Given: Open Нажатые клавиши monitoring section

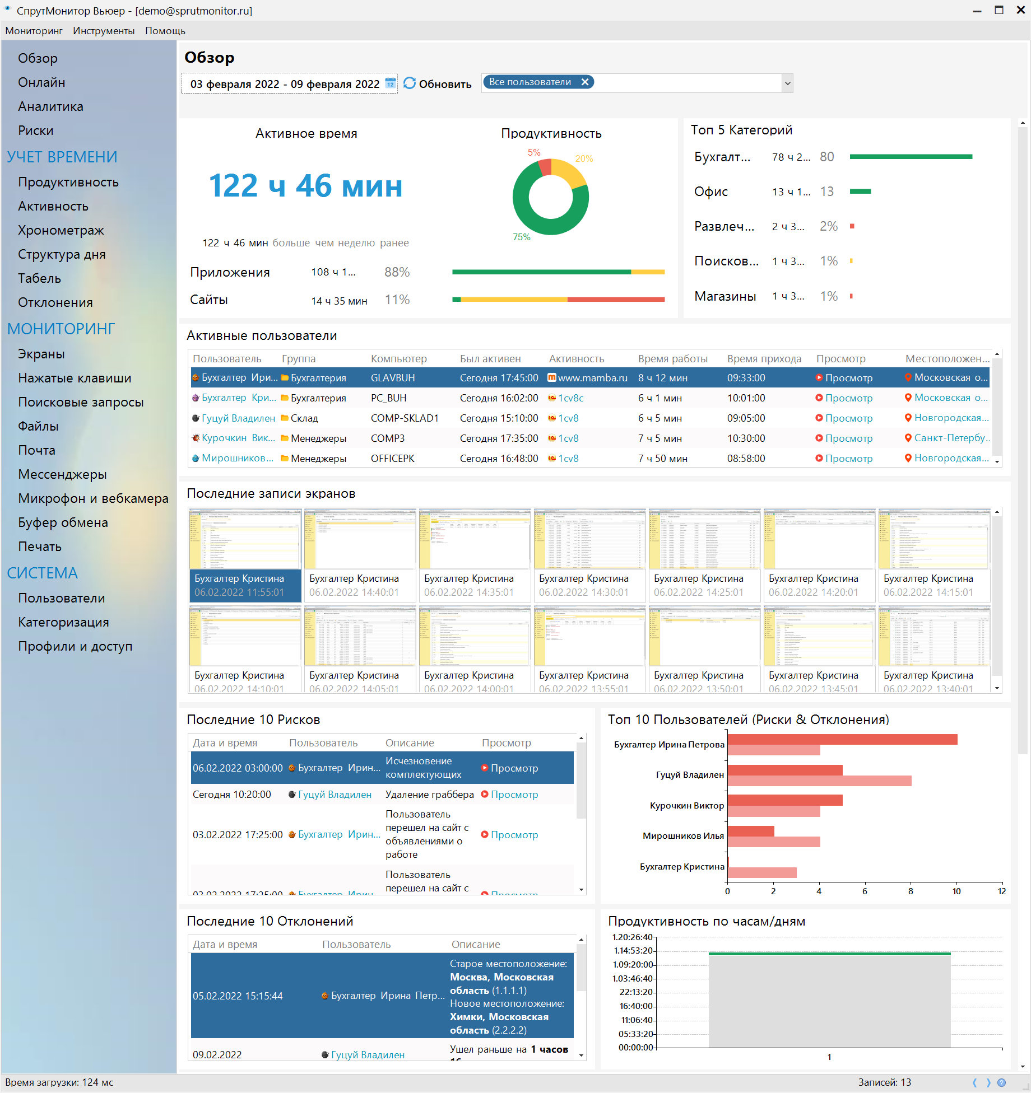Looking at the screenshot, I should point(75,378).
